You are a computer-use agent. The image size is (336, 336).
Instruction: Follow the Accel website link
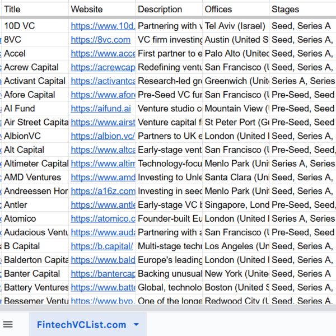pyautogui.click(x=103, y=53)
